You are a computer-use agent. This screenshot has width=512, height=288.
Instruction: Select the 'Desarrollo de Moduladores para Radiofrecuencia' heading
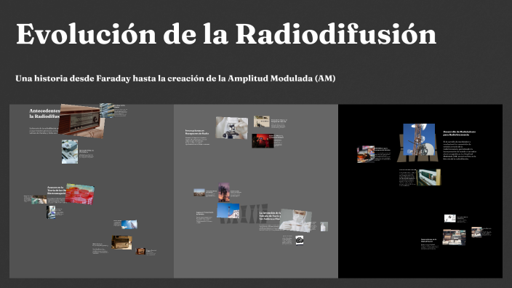(x=460, y=133)
